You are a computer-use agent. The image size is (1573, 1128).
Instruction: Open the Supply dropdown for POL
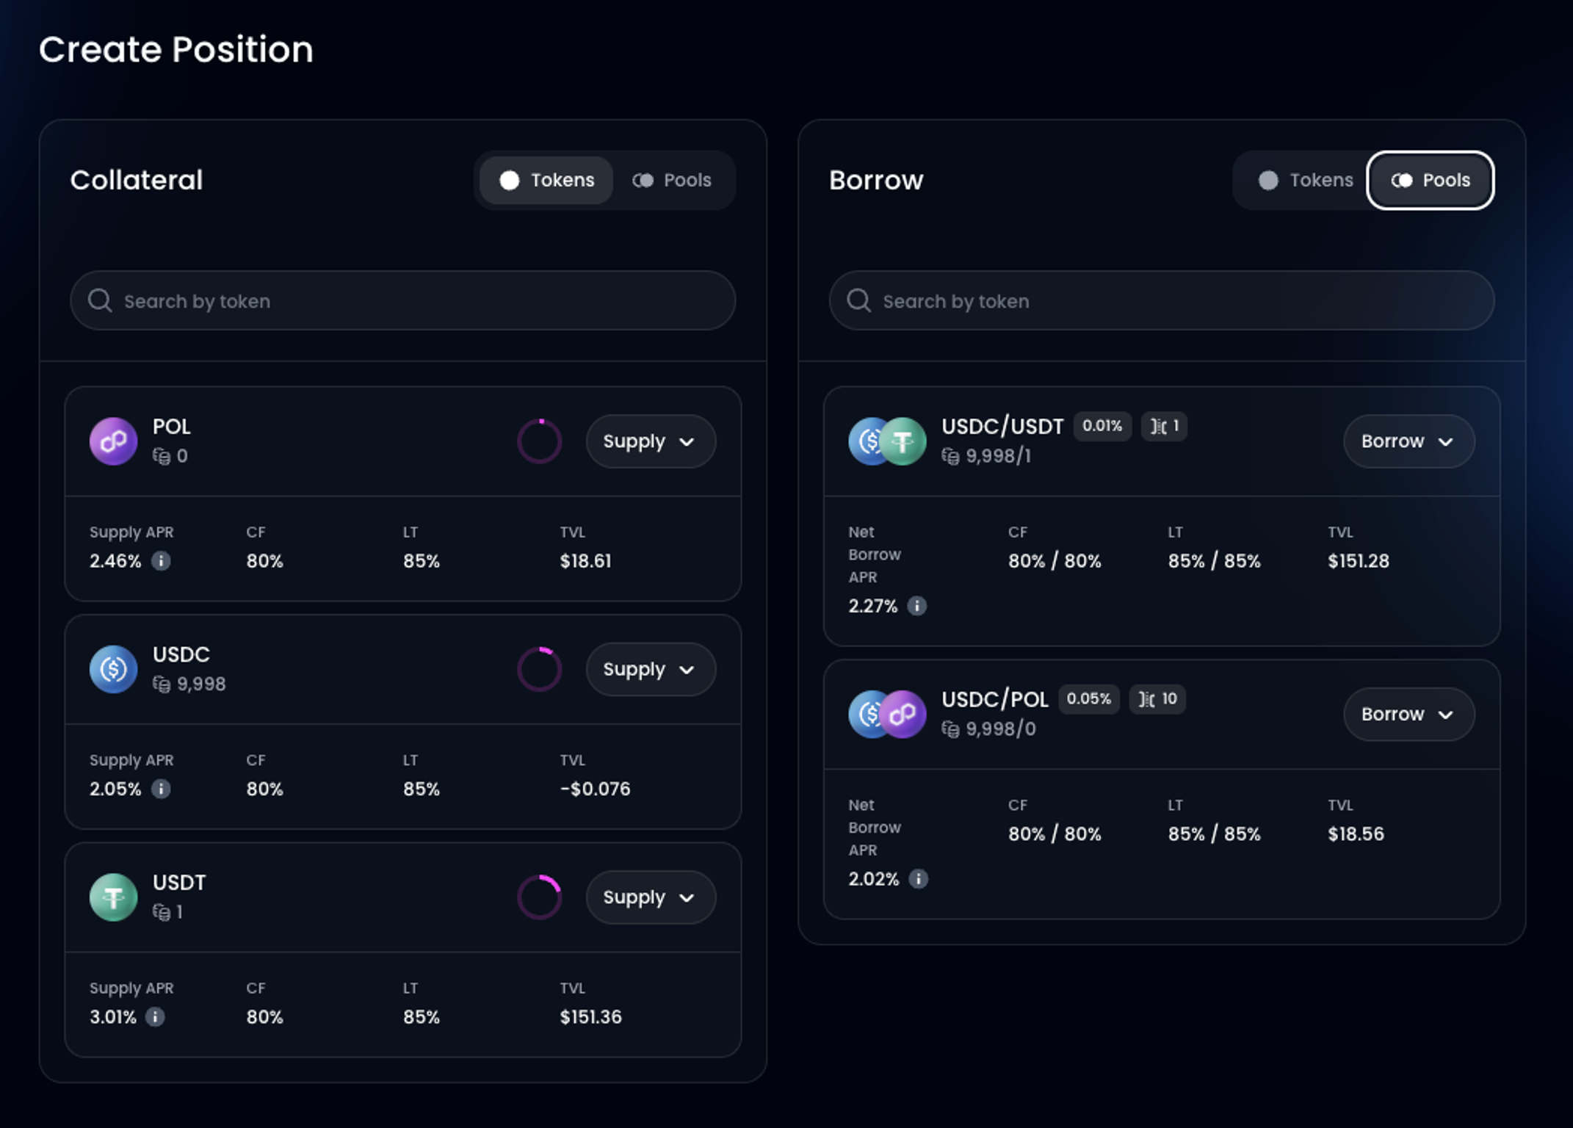click(650, 441)
